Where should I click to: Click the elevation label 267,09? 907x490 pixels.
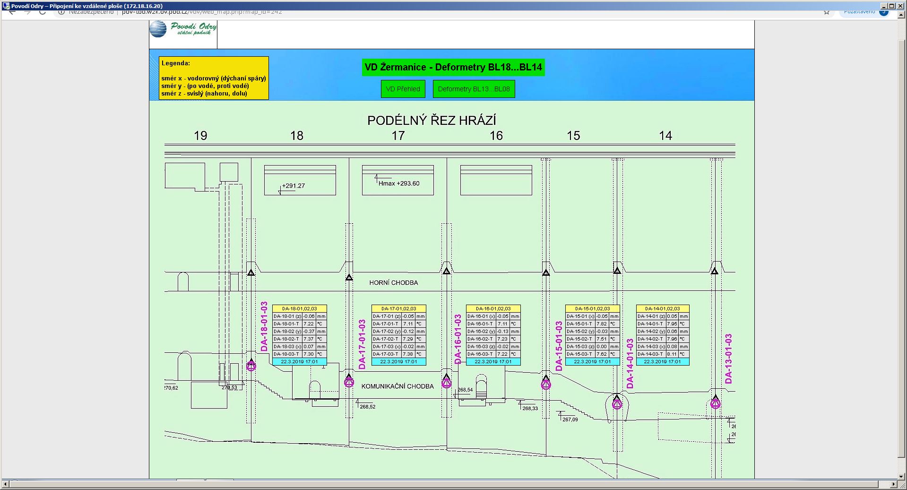click(570, 420)
